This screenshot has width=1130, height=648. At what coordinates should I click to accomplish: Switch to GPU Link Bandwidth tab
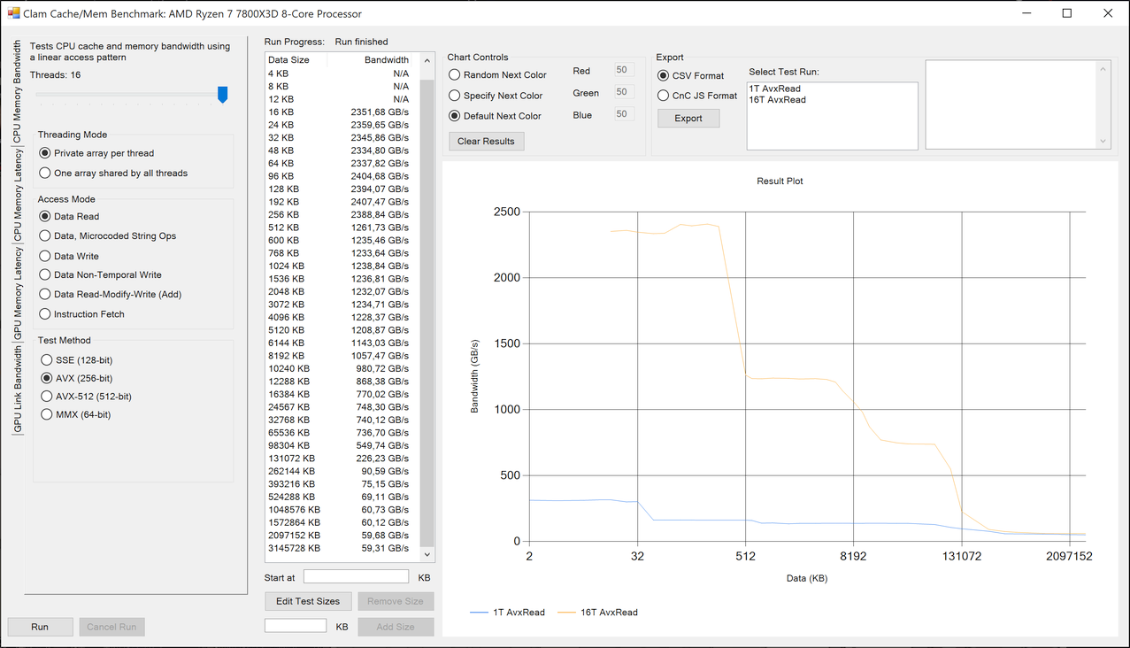point(17,390)
